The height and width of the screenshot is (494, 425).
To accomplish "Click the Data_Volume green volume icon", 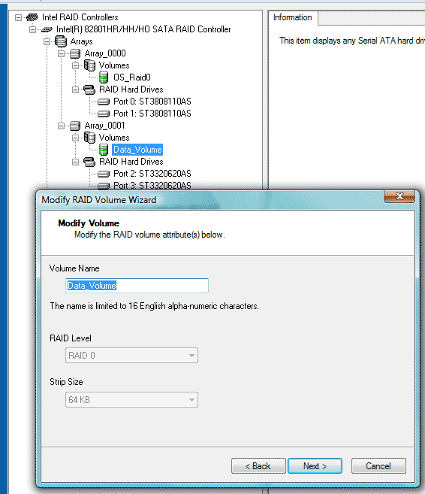I will click(x=104, y=150).
